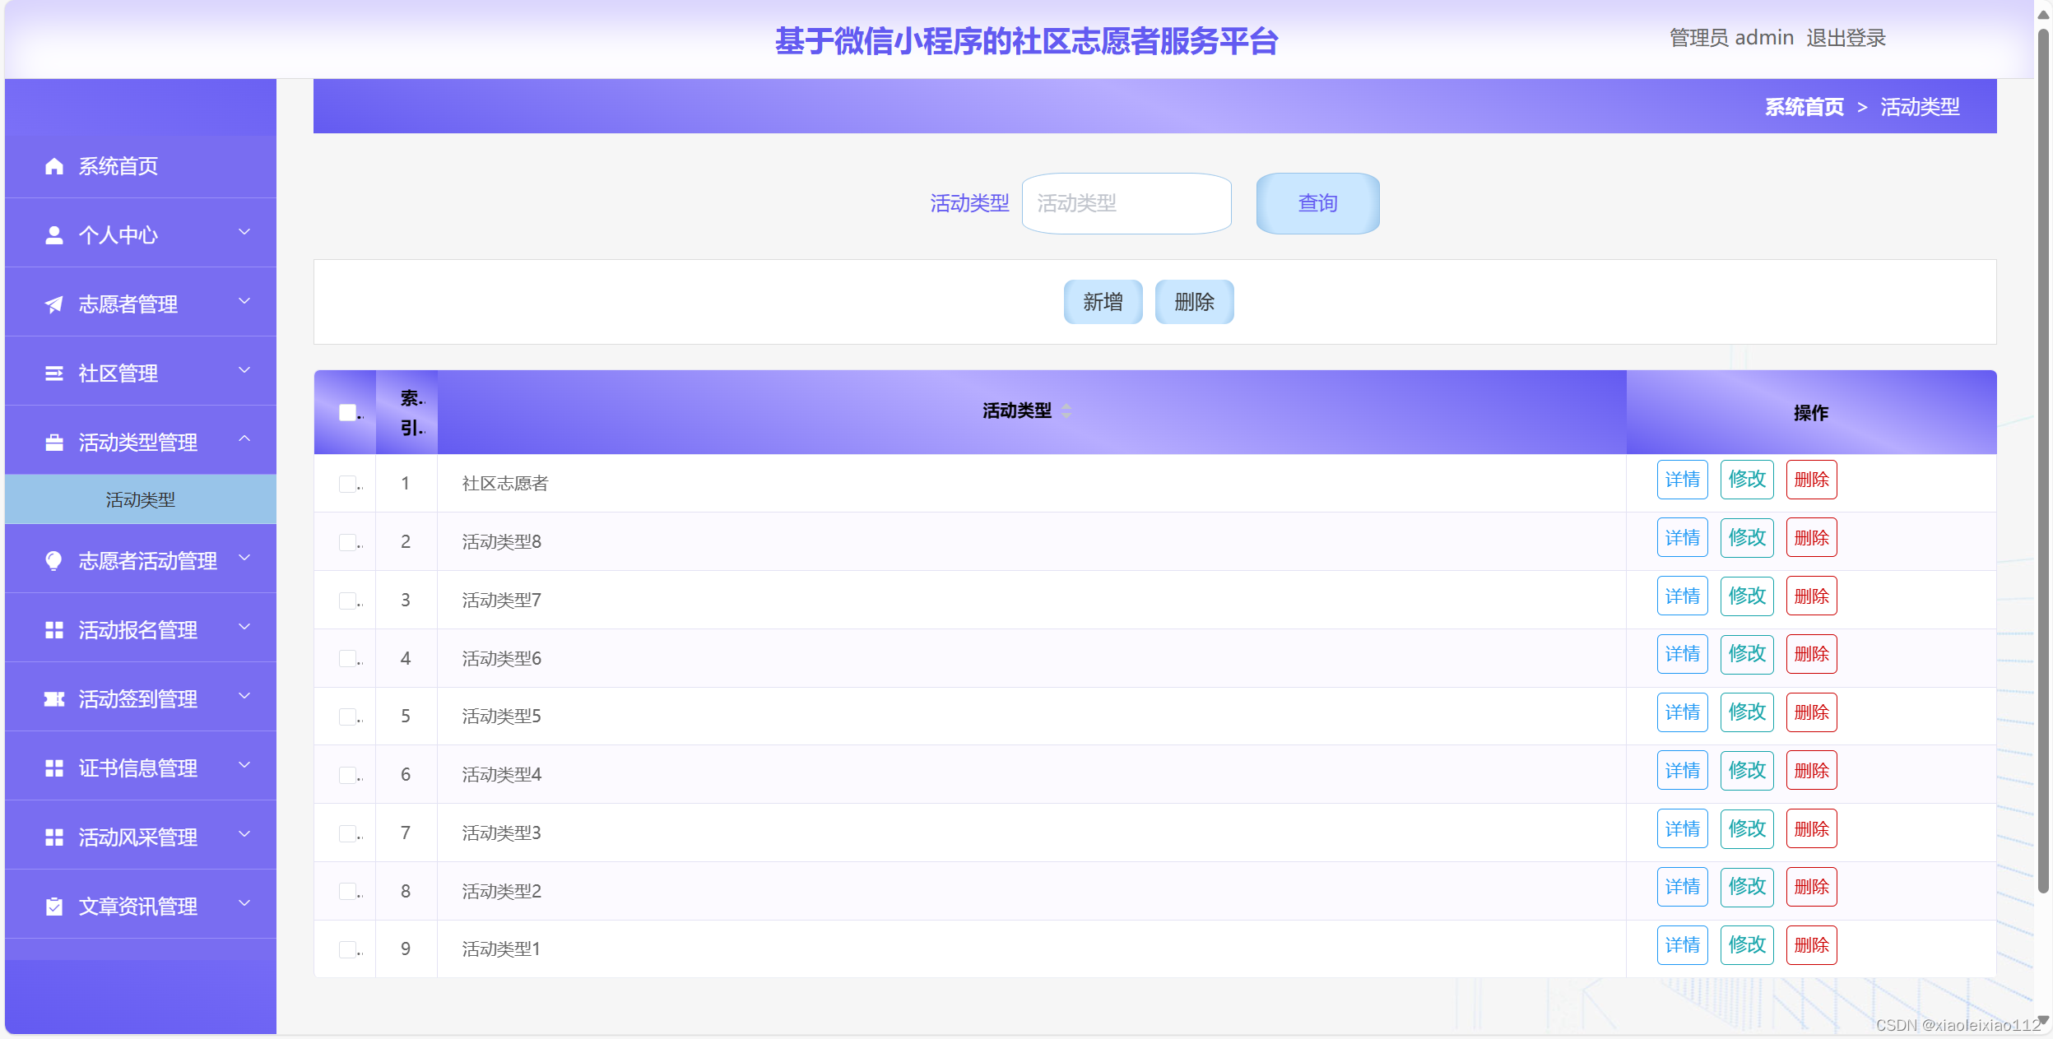Open 详情 for 活动类型2
The image size is (2053, 1039).
pyautogui.click(x=1682, y=887)
